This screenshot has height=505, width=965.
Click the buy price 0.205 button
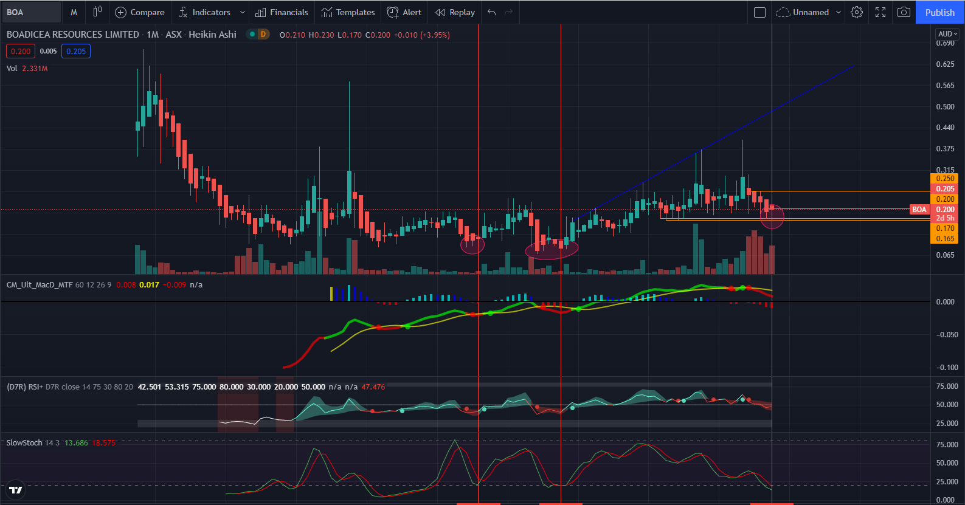pyautogui.click(x=76, y=51)
